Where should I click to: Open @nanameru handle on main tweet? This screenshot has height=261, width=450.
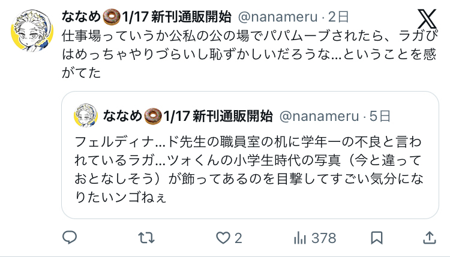click(278, 17)
